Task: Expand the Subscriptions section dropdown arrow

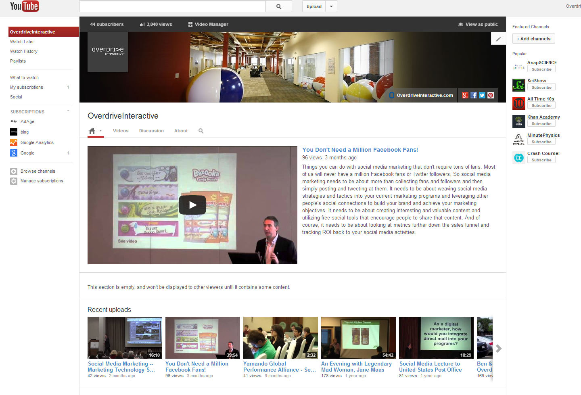Action: tap(68, 111)
